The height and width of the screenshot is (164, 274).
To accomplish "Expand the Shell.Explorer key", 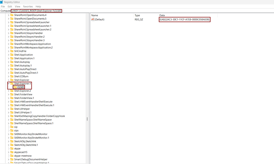I will [x=9, y=80].
